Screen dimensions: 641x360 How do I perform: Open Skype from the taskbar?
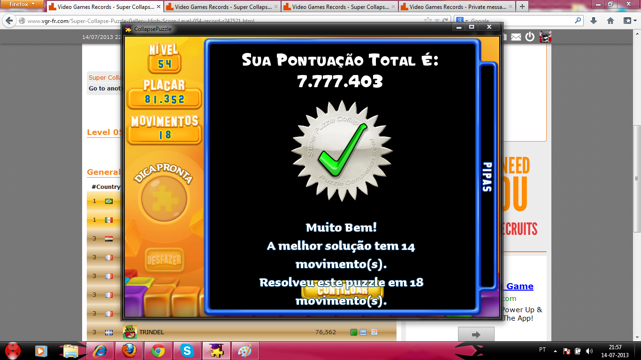click(187, 351)
